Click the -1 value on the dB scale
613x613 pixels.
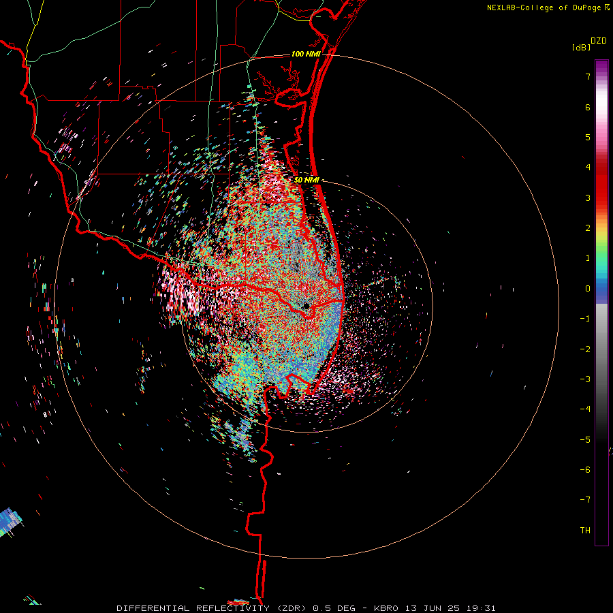coord(585,319)
